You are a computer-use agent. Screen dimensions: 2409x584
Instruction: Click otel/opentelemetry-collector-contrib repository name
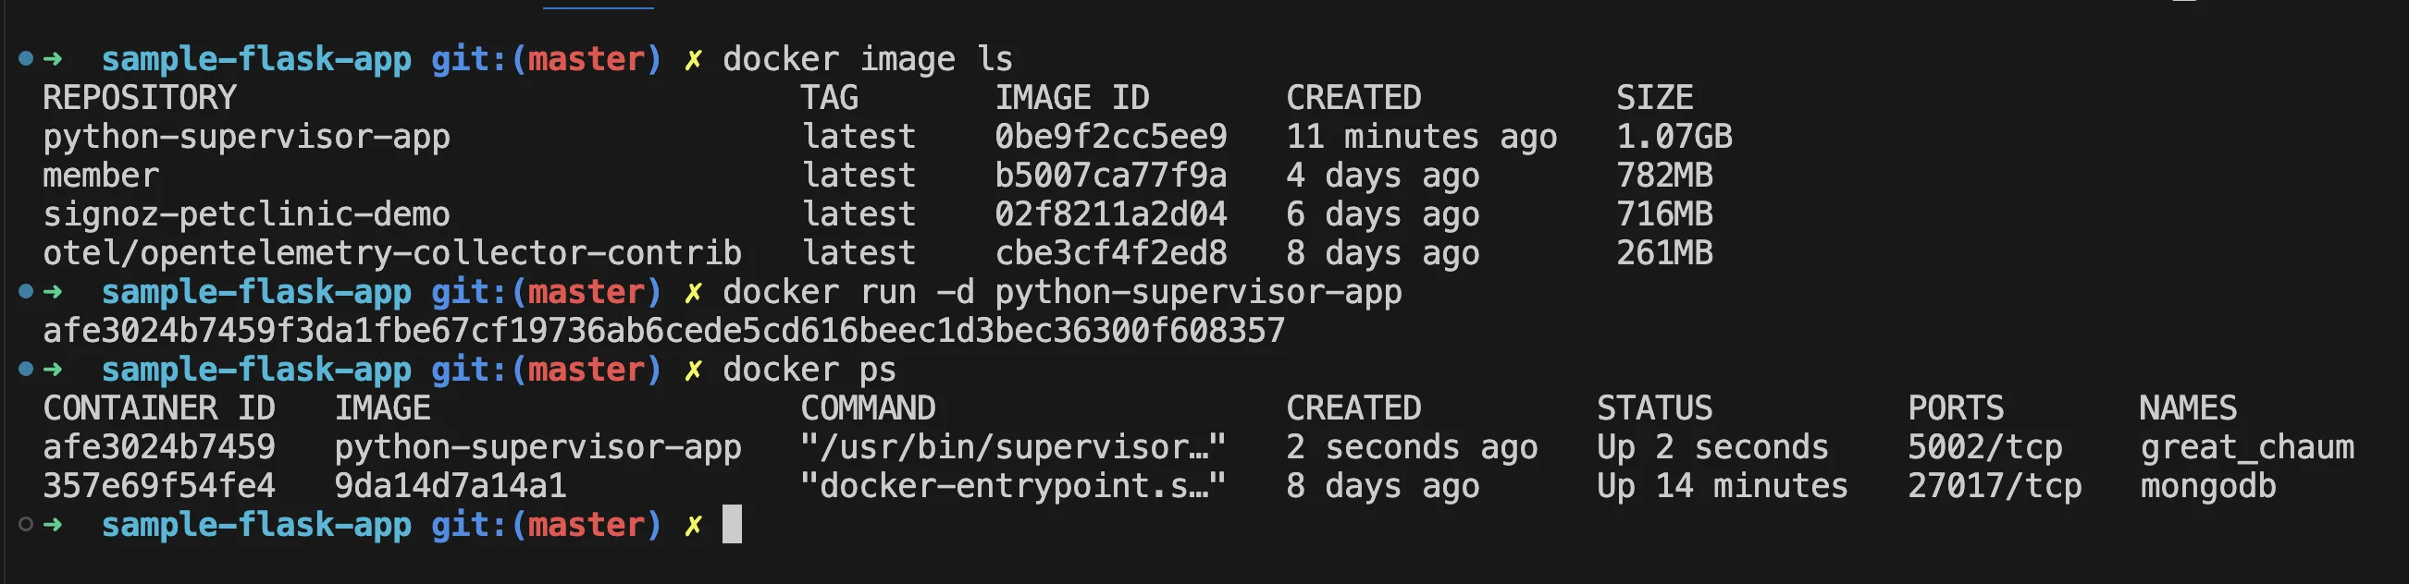tap(393, 253)
